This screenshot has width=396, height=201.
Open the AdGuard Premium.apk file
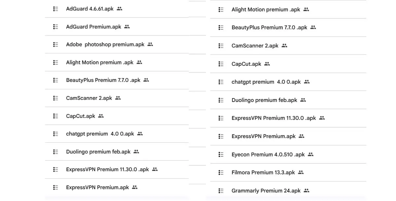click(x=93, y=27)
